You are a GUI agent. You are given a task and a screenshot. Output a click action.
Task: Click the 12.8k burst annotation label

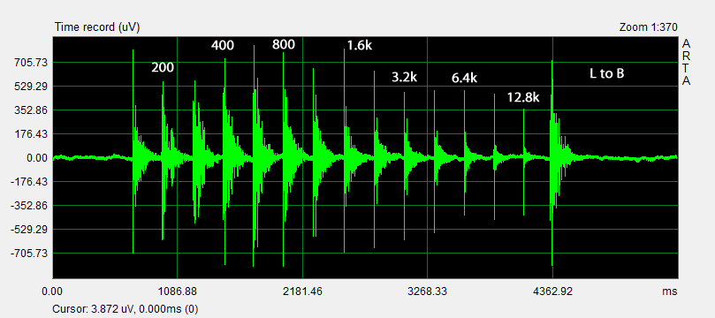point(523,97)
